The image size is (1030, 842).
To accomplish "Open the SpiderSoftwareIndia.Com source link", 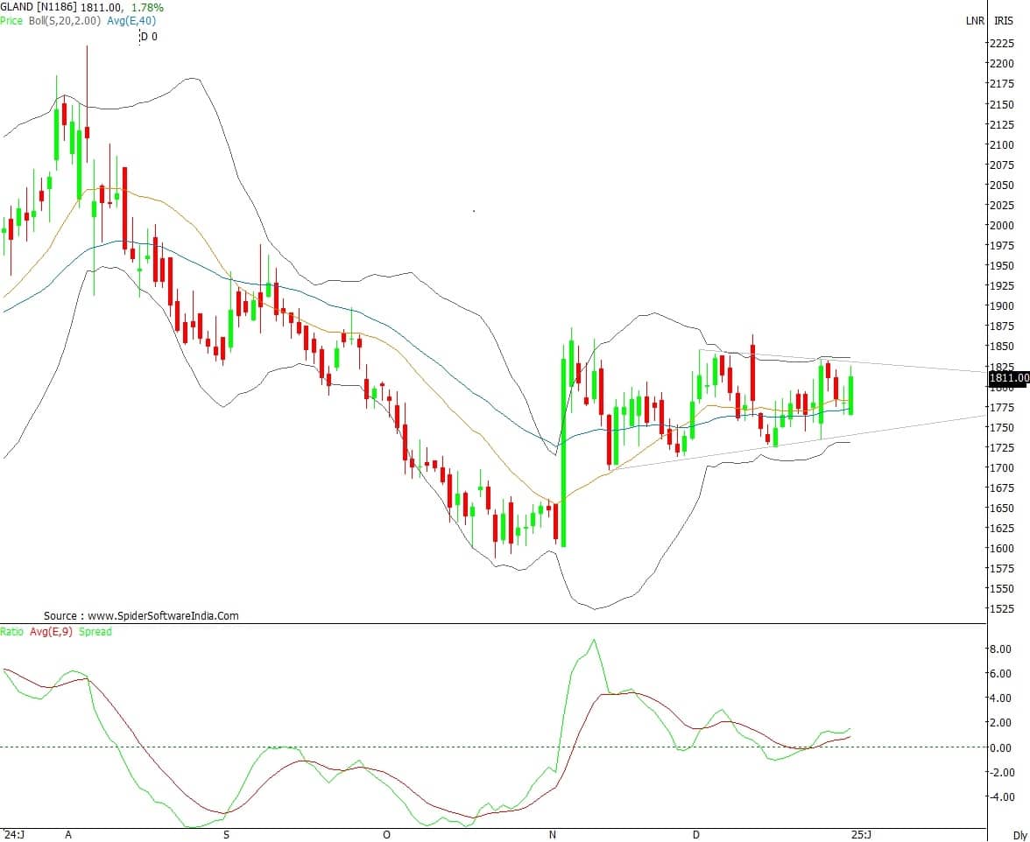I will coord(141,616).
